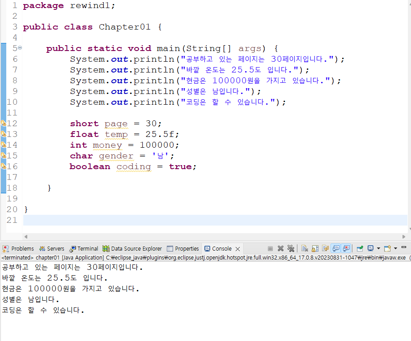This screenshot has width=411, height=341.
Task: Open the Display Selected Console dropdown arrow
Action: (378, 248)
